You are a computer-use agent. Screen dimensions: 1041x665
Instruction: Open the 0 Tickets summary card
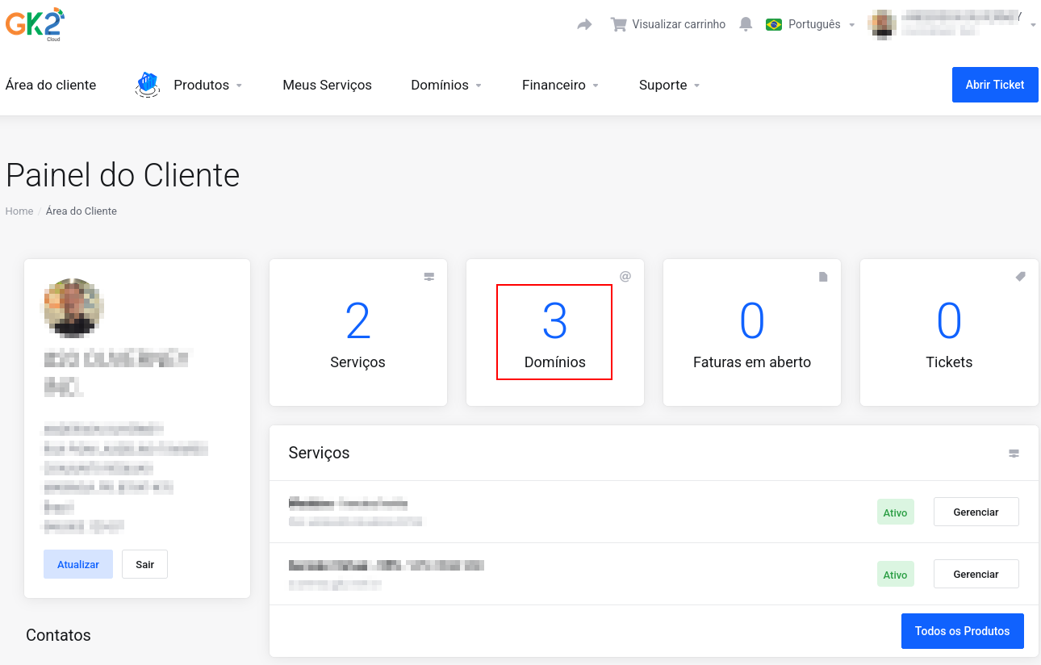coord(949,332)
